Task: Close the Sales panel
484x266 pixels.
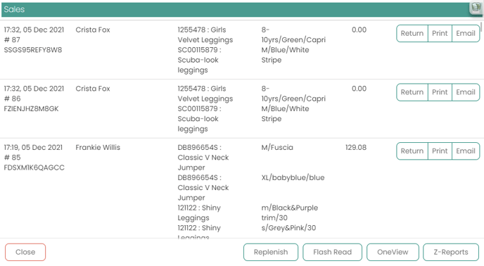Action: 25,252
